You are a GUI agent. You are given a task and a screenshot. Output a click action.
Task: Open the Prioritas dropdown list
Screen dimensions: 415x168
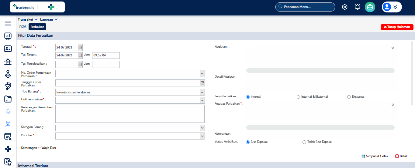click(202, 136)
